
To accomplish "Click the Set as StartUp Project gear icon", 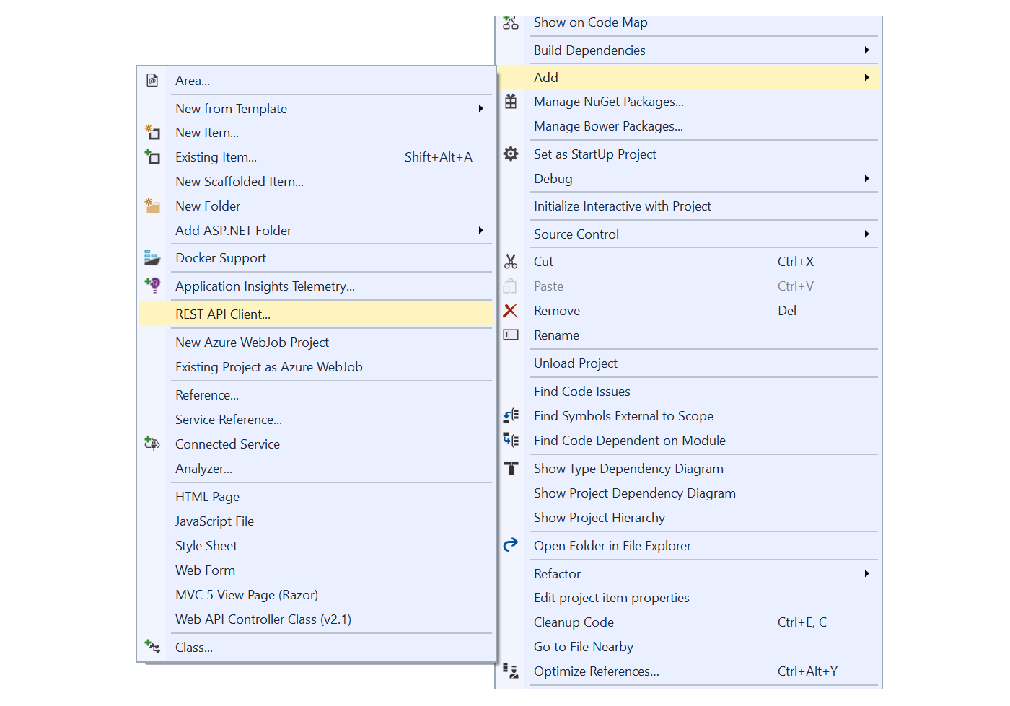I will coord(511,154).
